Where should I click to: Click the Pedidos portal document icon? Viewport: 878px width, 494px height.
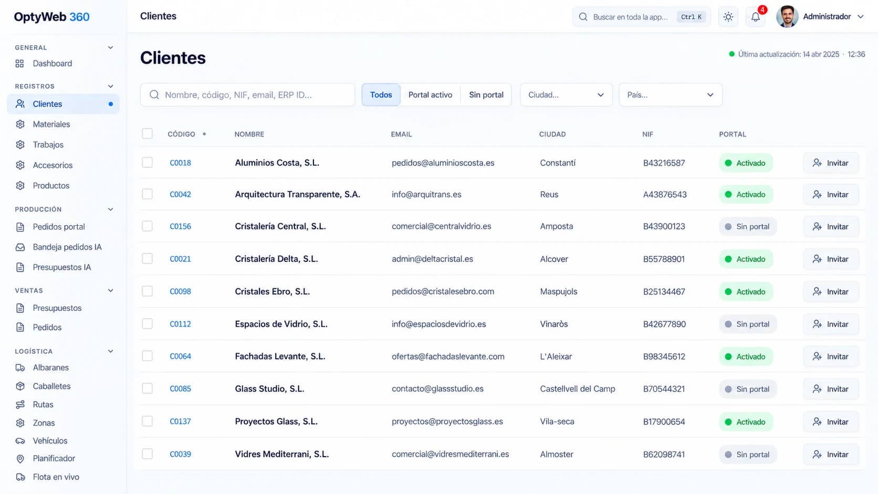point(20,227)
